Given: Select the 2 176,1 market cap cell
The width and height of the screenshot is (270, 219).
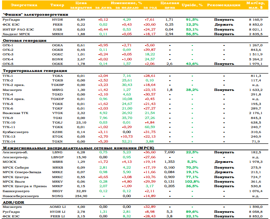Looking at the screenshot, I should [x=256, y=113].
